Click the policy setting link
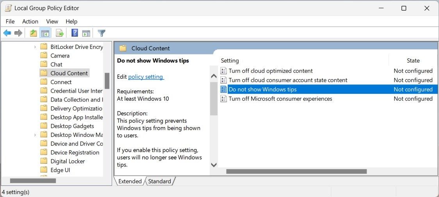 [145, 77]
